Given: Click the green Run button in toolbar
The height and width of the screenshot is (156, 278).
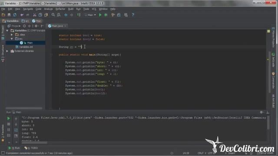Looking at the screenshot, I should (100, 15).
